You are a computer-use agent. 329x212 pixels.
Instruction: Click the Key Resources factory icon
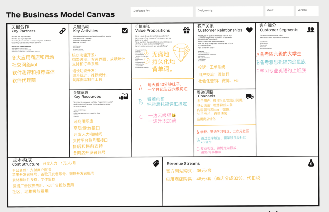click(123, 96)
